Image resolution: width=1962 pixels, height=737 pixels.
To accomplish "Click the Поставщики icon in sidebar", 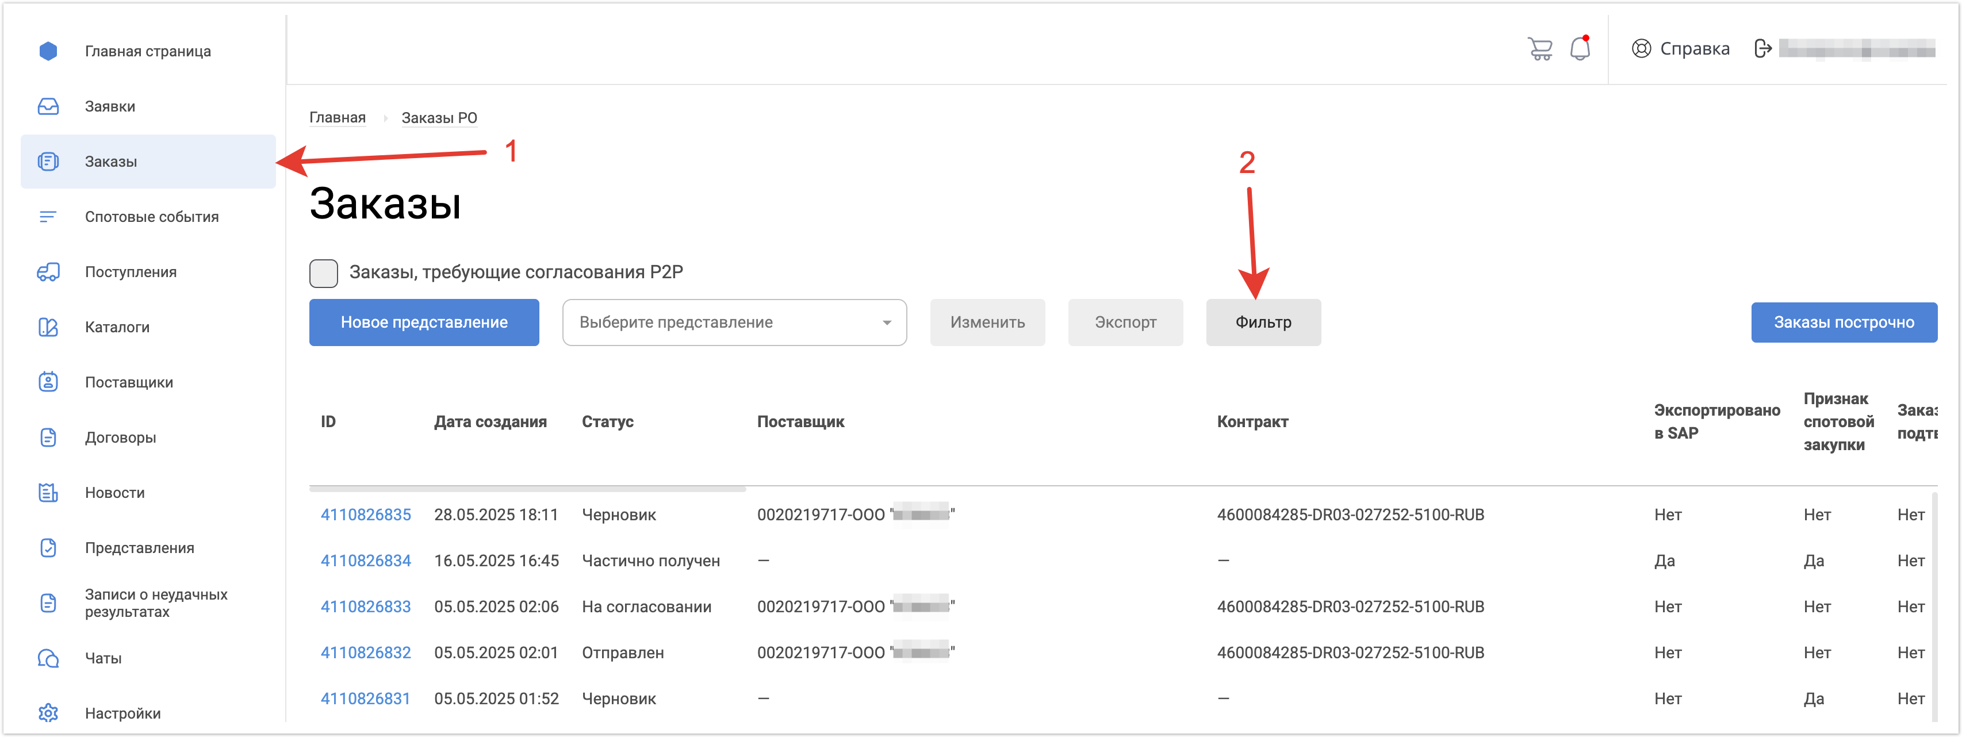I will [x=48, y=382].
